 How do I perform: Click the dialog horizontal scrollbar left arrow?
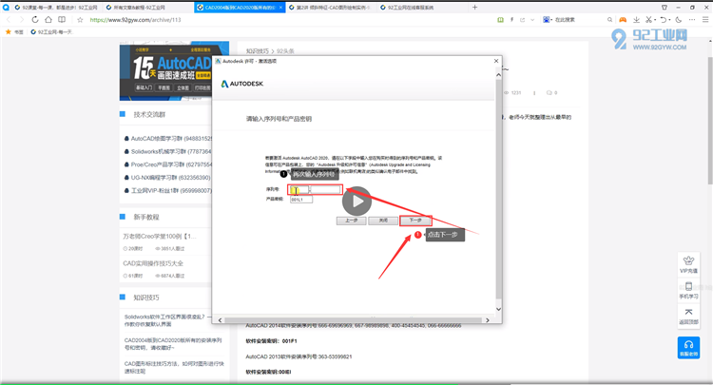(221, 320)
